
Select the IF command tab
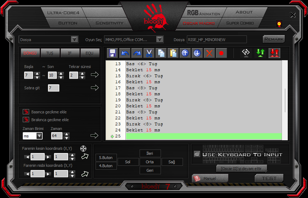70,53
